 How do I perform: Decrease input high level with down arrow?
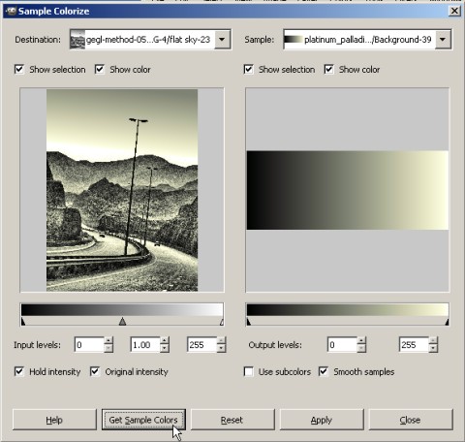[x=221, y=348]
